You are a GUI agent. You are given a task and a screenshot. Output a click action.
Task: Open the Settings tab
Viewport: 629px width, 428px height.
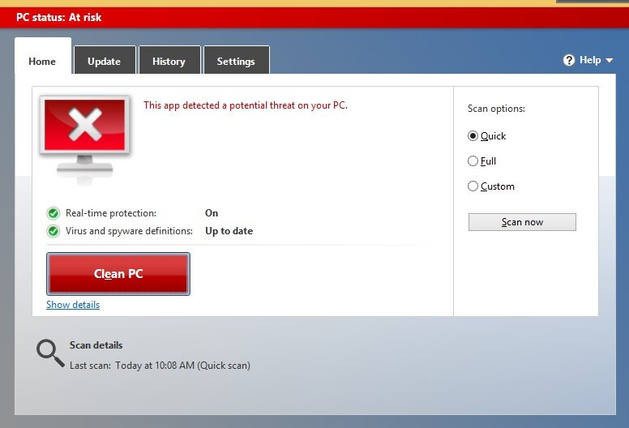[x=236, y=60]
